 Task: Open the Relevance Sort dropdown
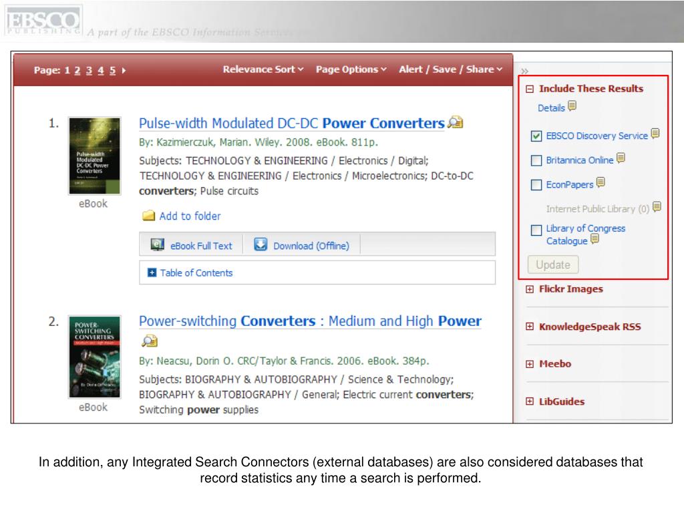(263, 69)
